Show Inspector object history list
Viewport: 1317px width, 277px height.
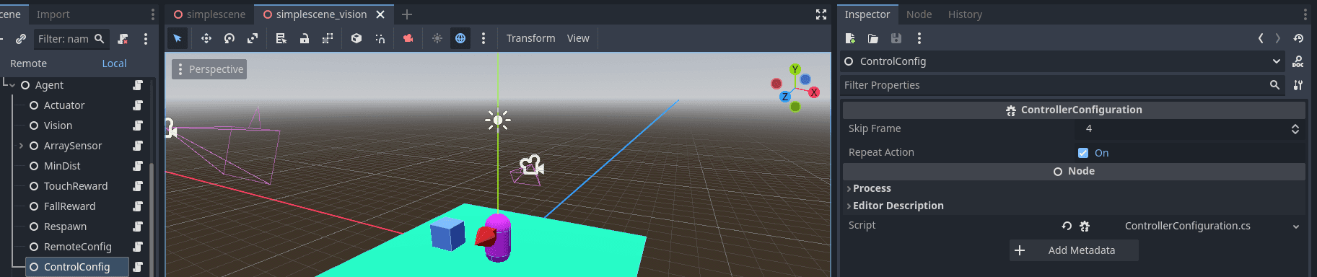coord(1298,38)
